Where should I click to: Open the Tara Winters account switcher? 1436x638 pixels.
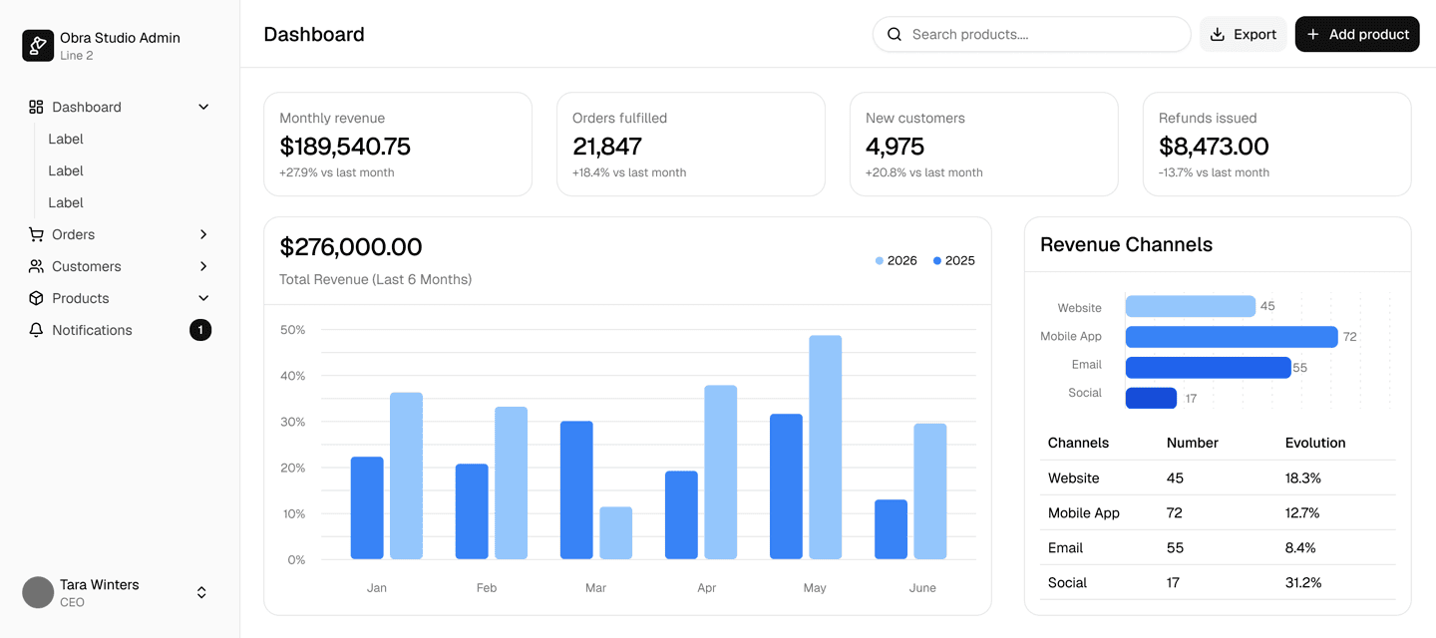click(x=201, y=592)
